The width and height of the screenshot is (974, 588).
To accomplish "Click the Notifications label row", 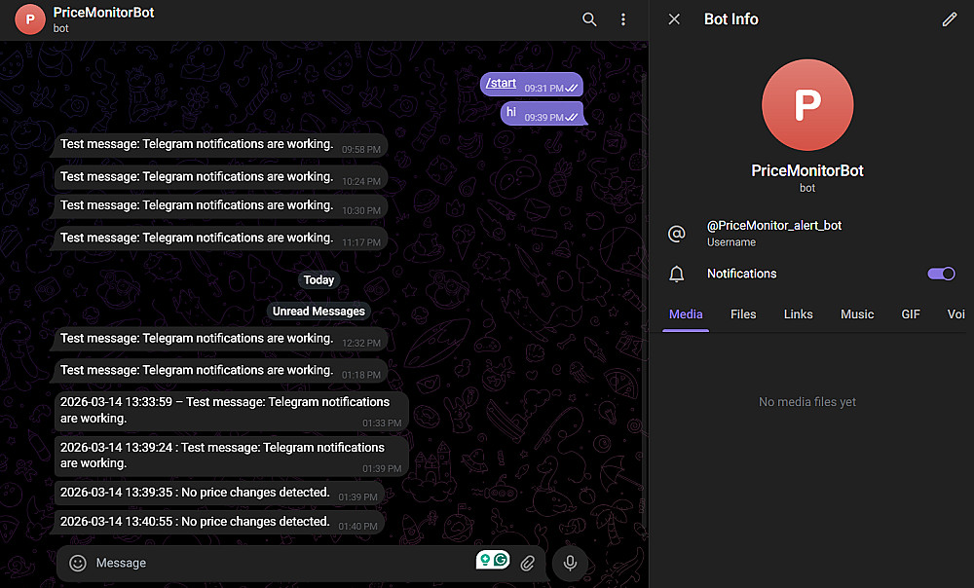I will pos(811,274).
